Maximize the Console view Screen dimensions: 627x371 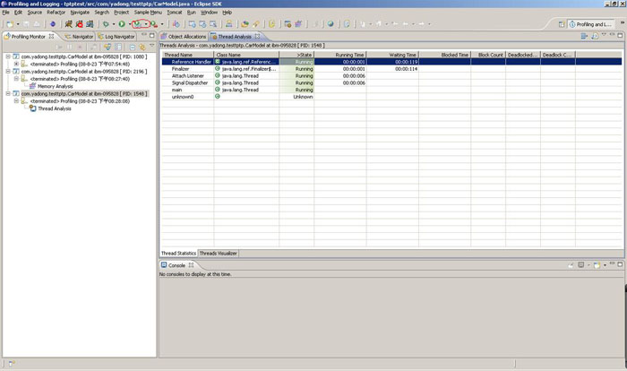620,264
